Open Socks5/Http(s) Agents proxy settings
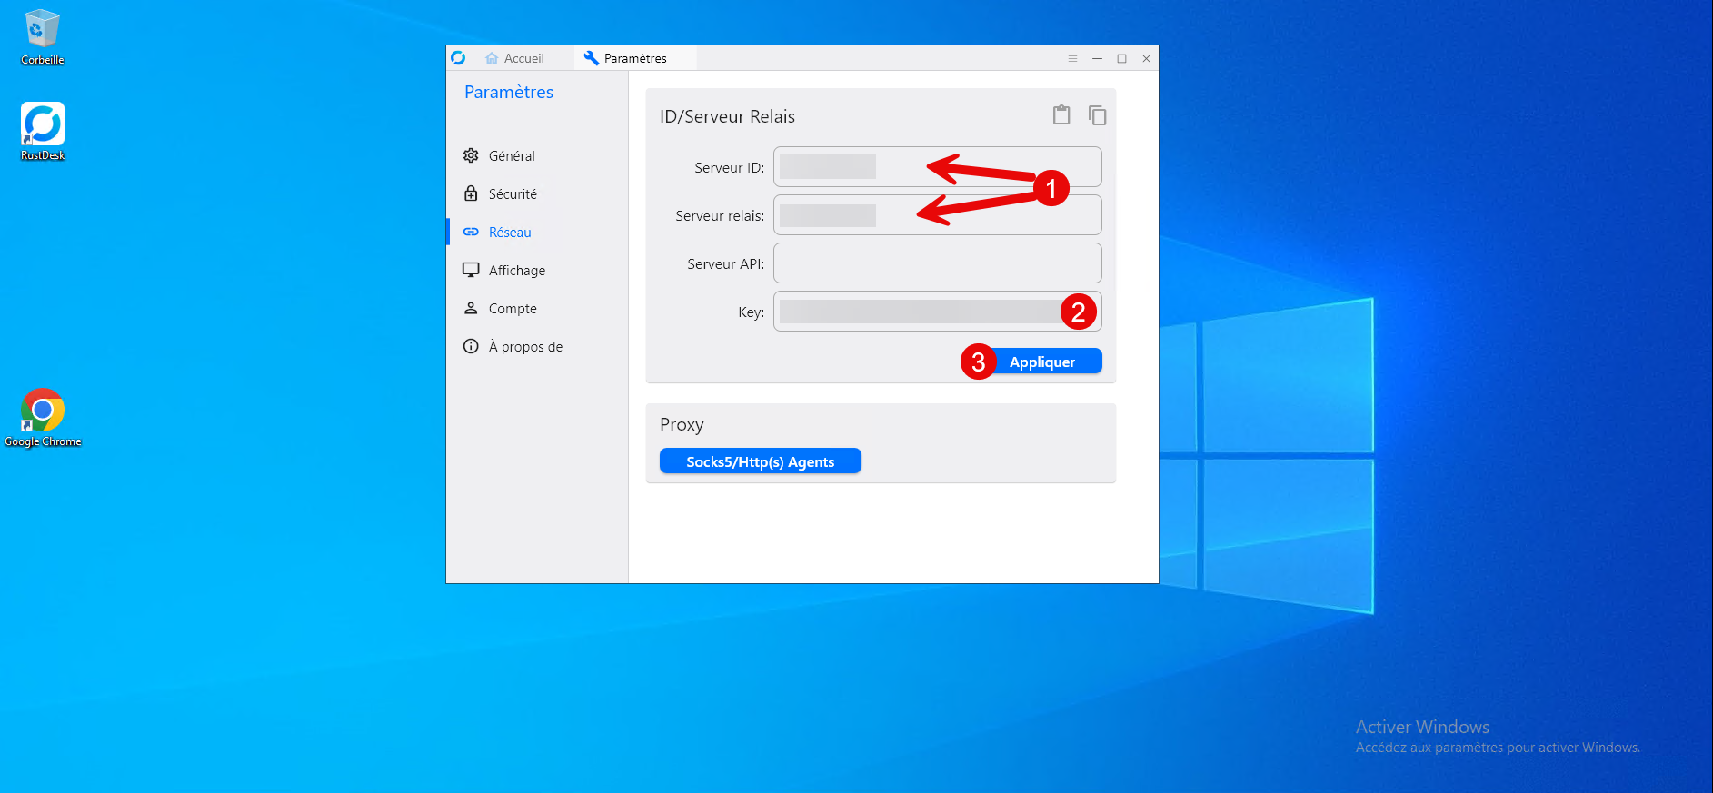The image size is (1713, 793). click(760, 461)
